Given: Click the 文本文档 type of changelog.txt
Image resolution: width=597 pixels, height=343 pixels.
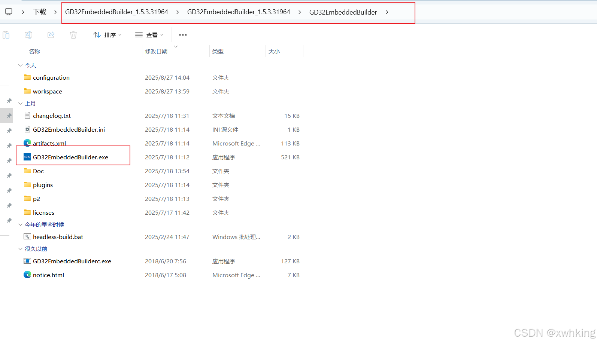Looking at the screenshot, I should 224,116.
